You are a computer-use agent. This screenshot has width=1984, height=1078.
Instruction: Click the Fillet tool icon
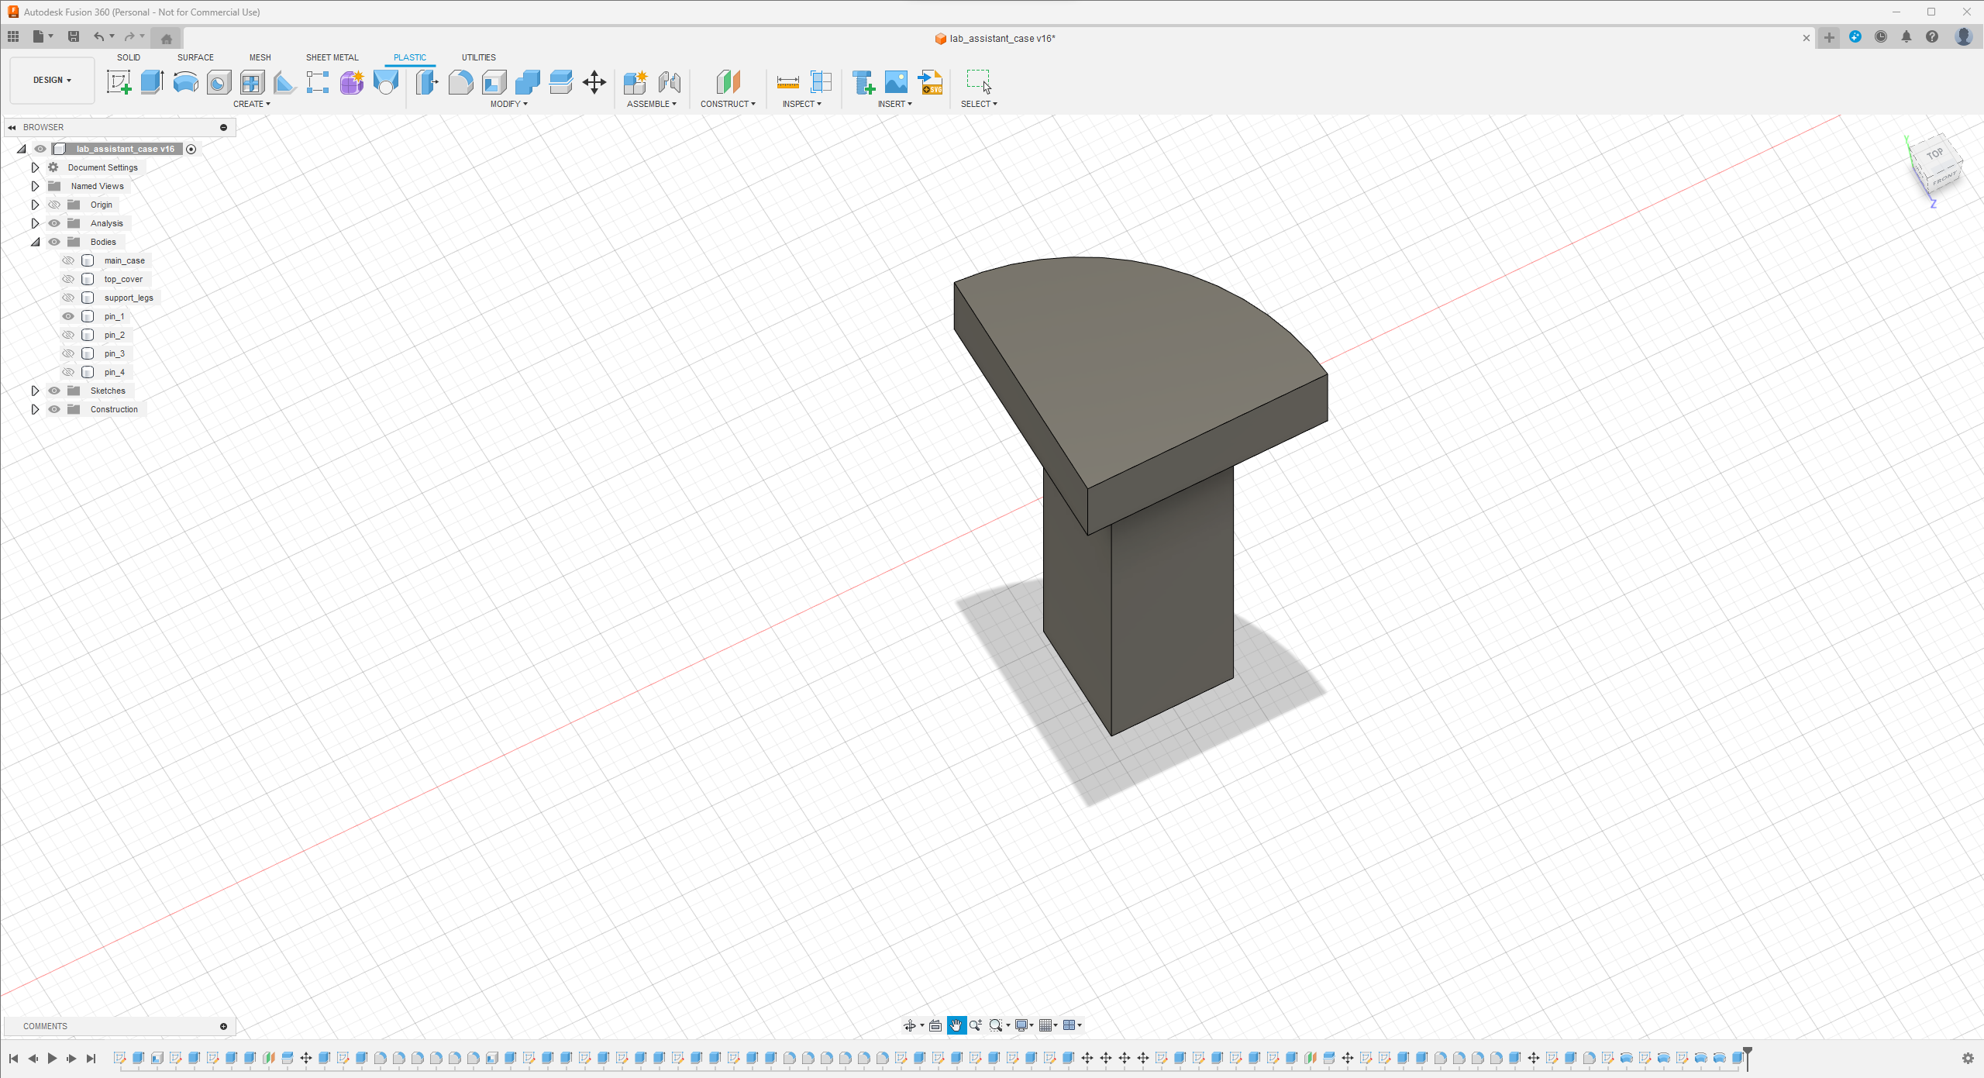(458, 82)
